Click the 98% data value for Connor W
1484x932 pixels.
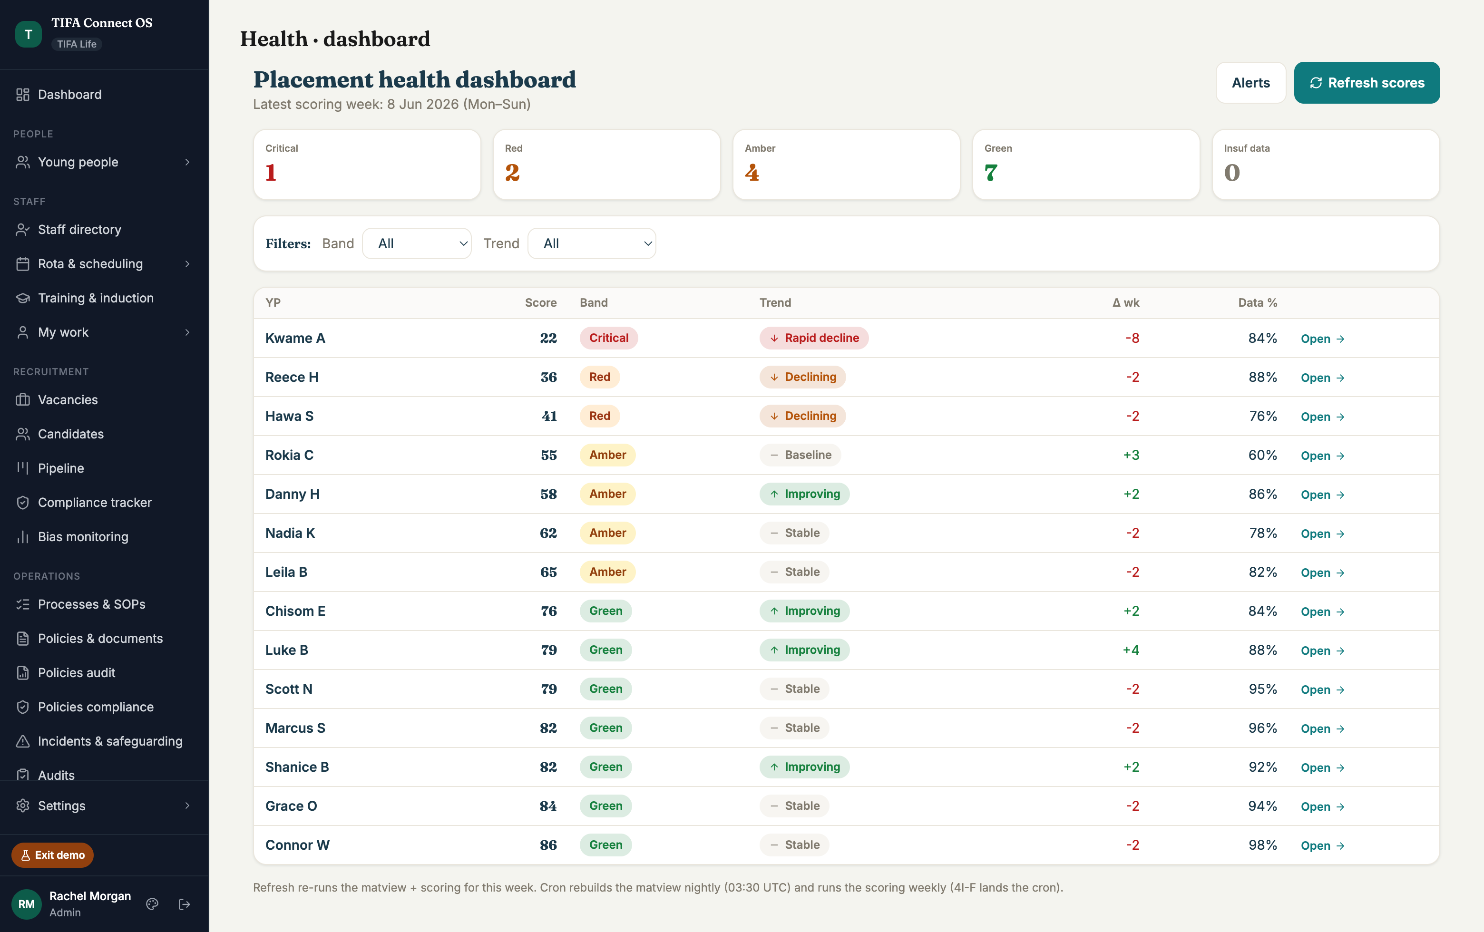coord(1262,845)
